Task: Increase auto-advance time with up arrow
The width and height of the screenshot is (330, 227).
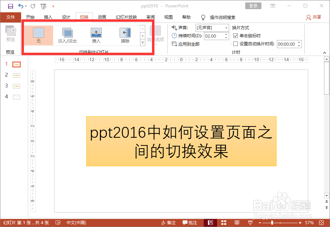Action: tap(299, 42)
